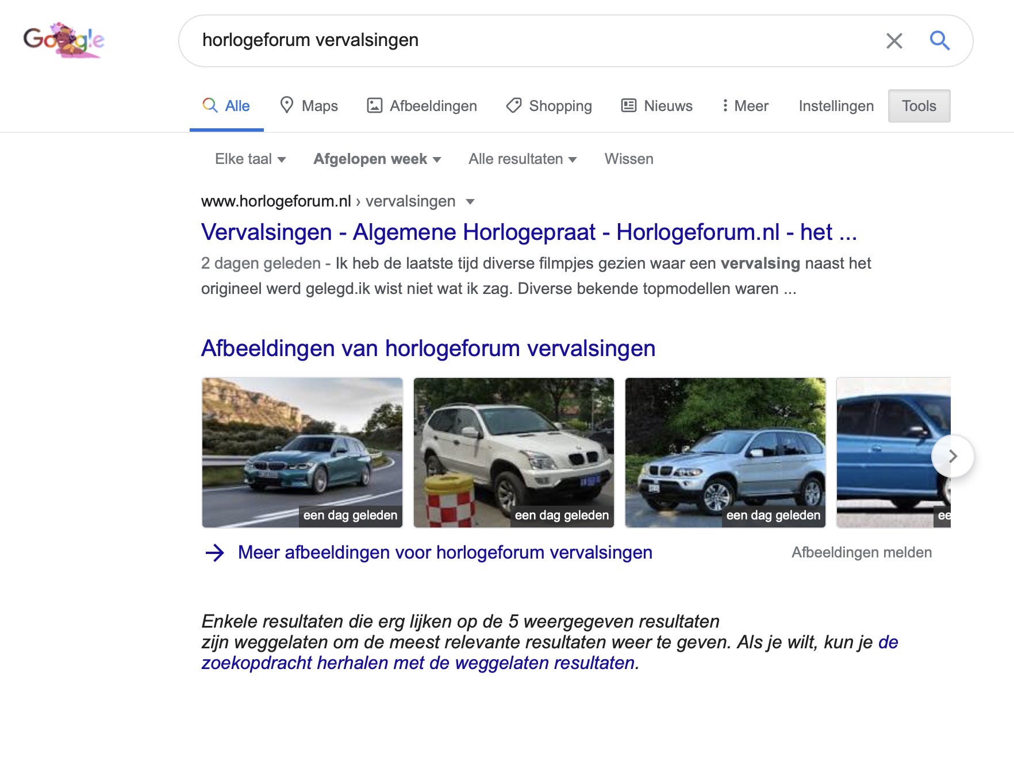Open the blue car thumbnail
Image resolution: width=1014 pixels, height=772 pixels.
(x=893, y=452)
